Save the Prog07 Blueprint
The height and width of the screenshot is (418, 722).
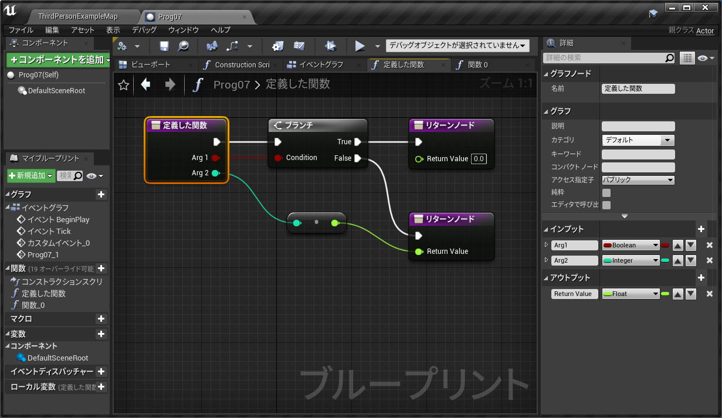164,45
